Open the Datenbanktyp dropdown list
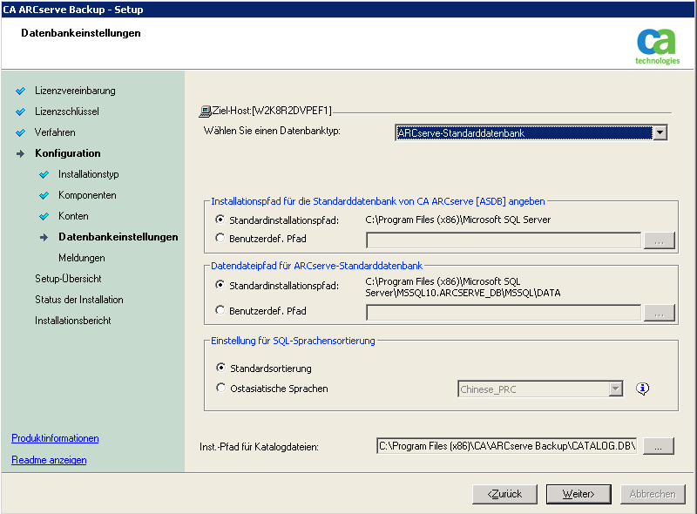The width and height of the screenshot is (697, 514). 660,132
